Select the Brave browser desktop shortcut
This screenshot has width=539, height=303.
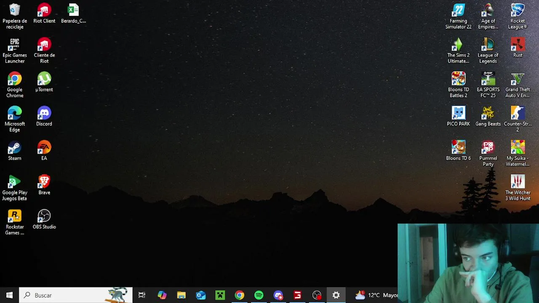point(44,185)
